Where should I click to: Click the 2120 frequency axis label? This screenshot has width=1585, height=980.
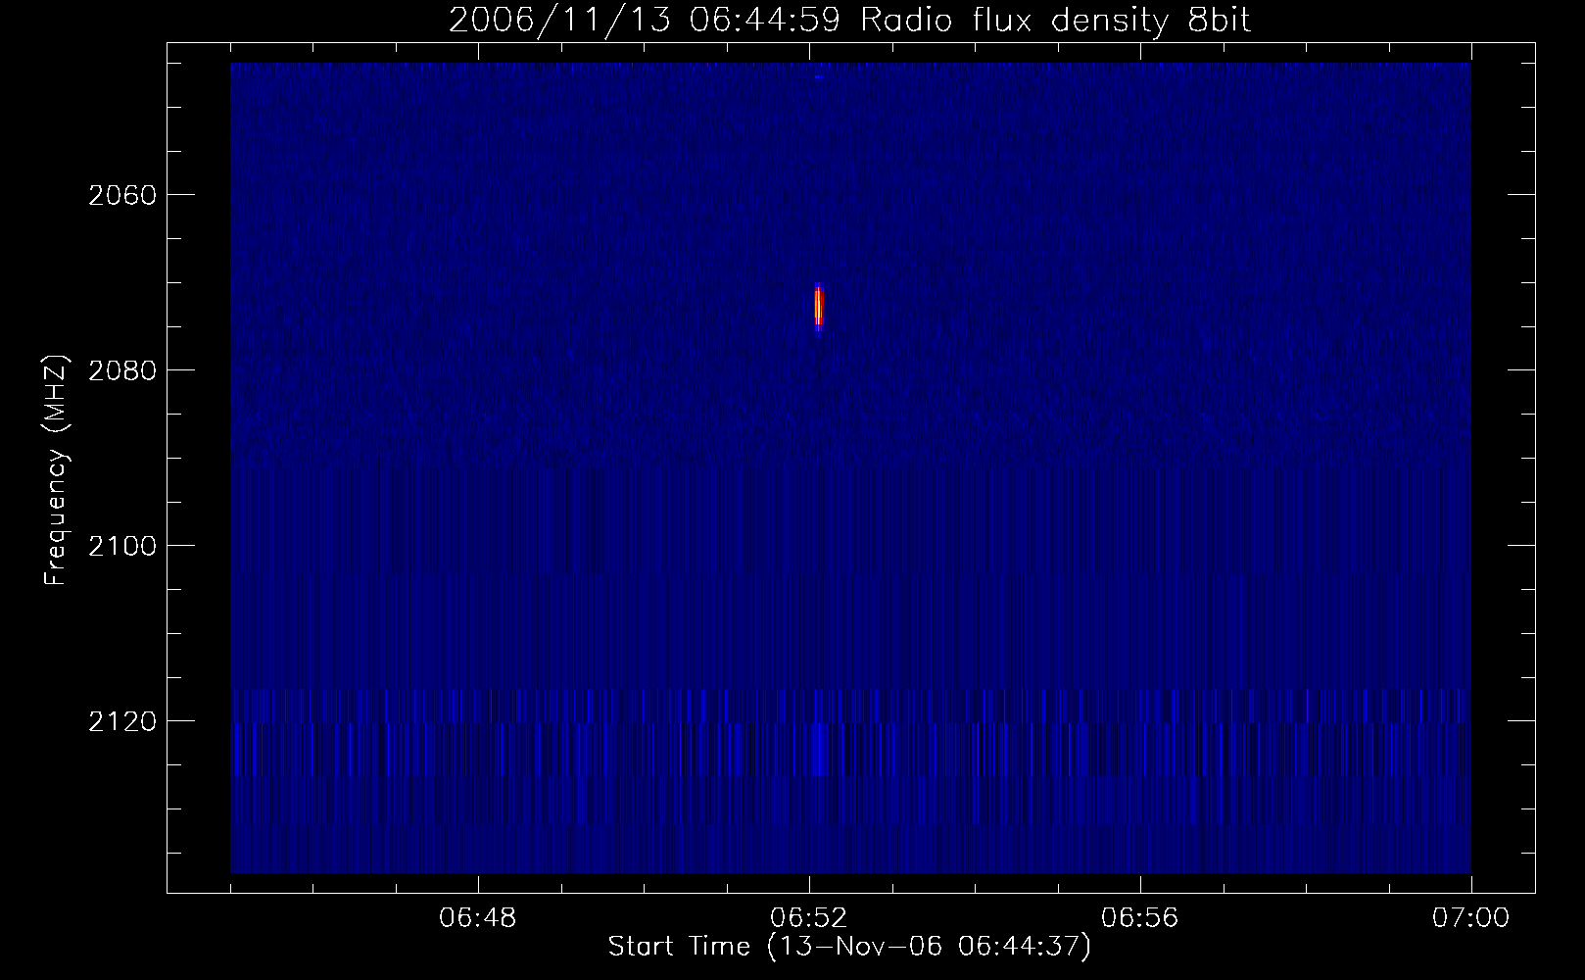pyautogui.click(x=121, y=721)
